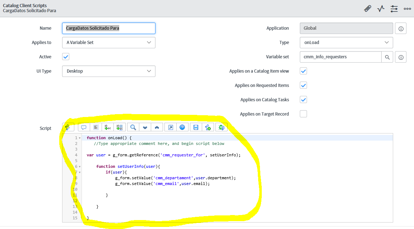414x229 pixels.
Task: Expand the Type onLoad dropdown
Action: pos(346,43)
